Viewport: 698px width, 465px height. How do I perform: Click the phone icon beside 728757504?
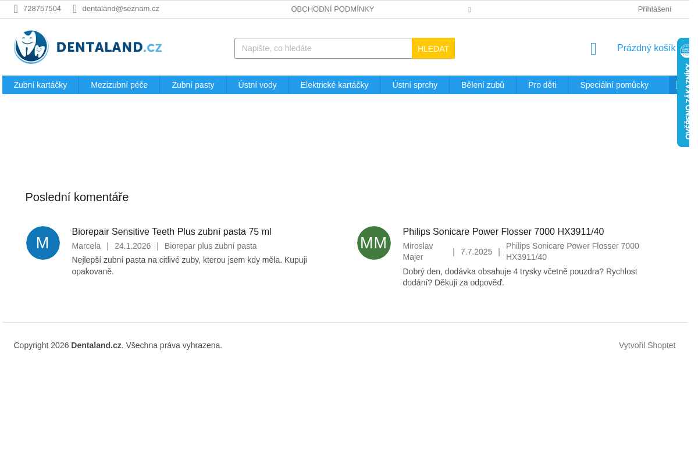click(16, 9)
